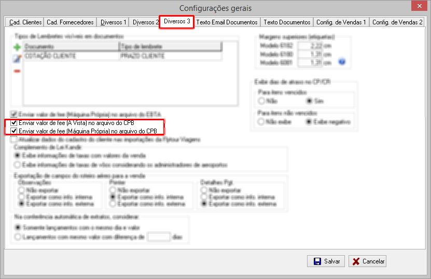Select the Diversos 3 tab
This screenshot has width=431, height=279.
177,21
